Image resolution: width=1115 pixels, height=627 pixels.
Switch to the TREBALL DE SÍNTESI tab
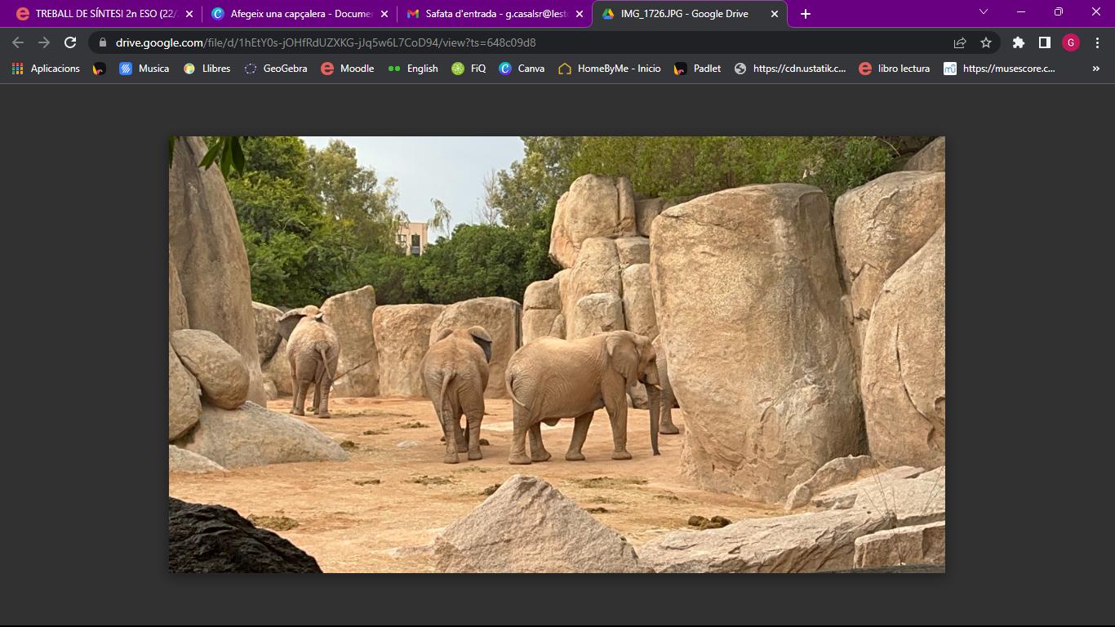[98, 14]
